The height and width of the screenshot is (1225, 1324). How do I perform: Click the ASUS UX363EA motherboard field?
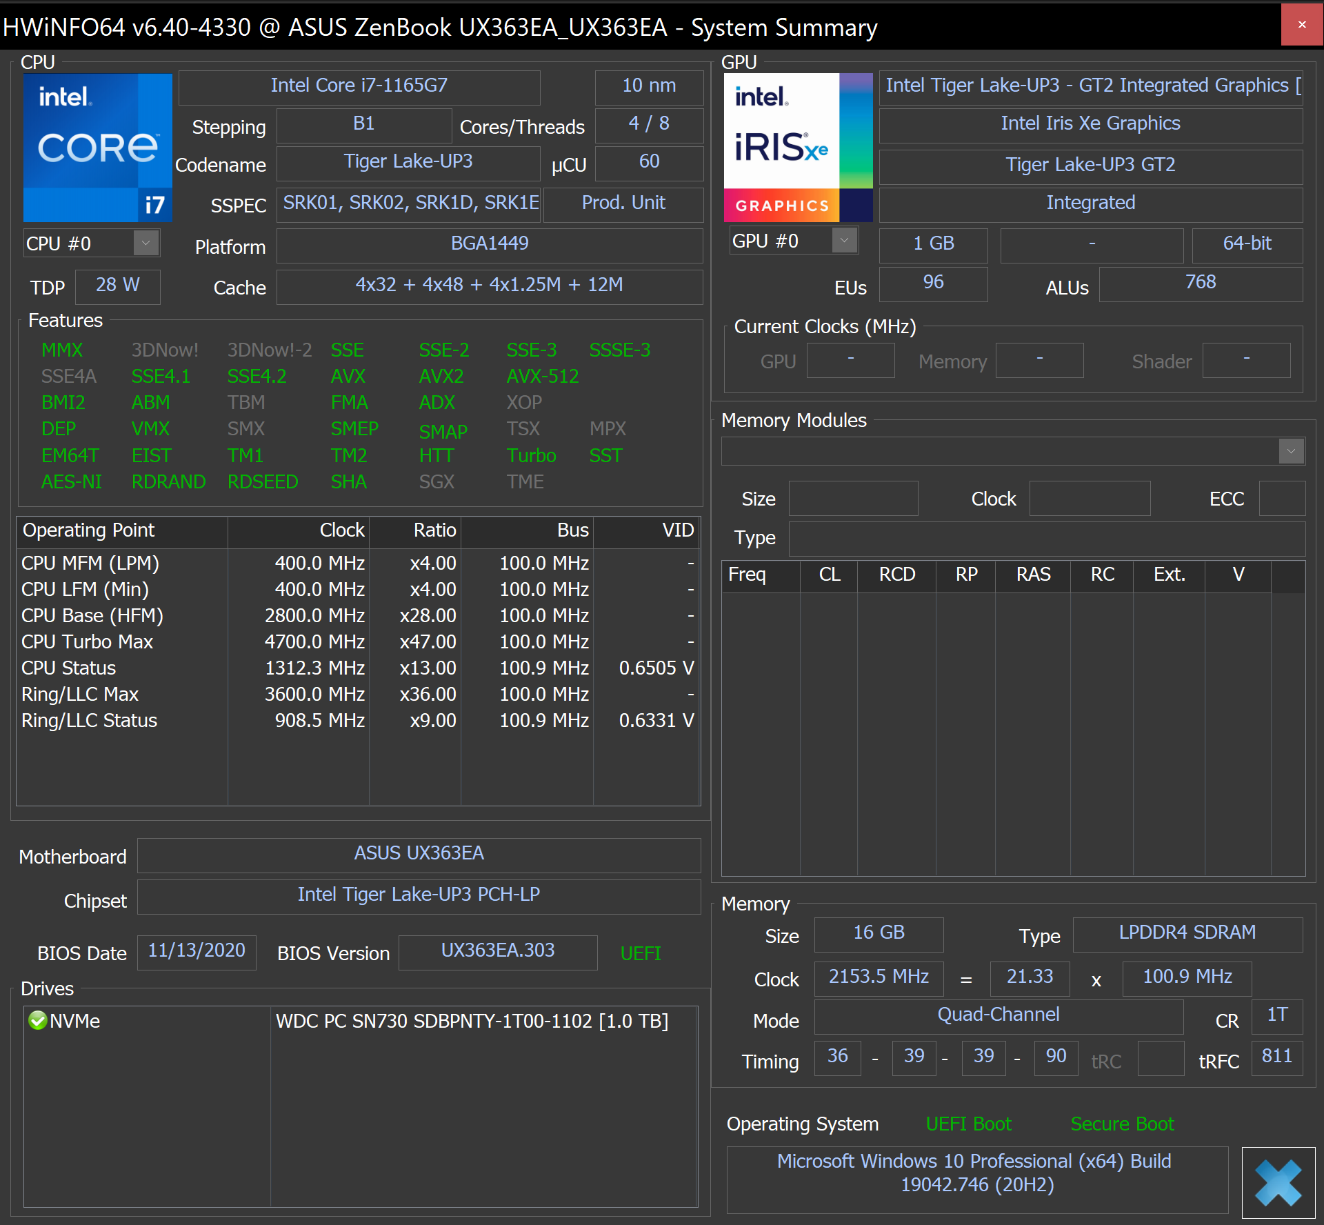pyautogui.click(x=419, y=854)
